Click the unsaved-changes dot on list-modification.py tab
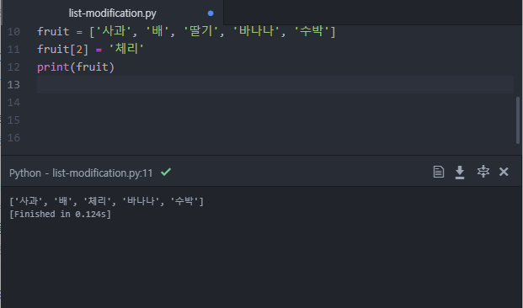Viewport: 523px width, 308px height. coord(211,13)
